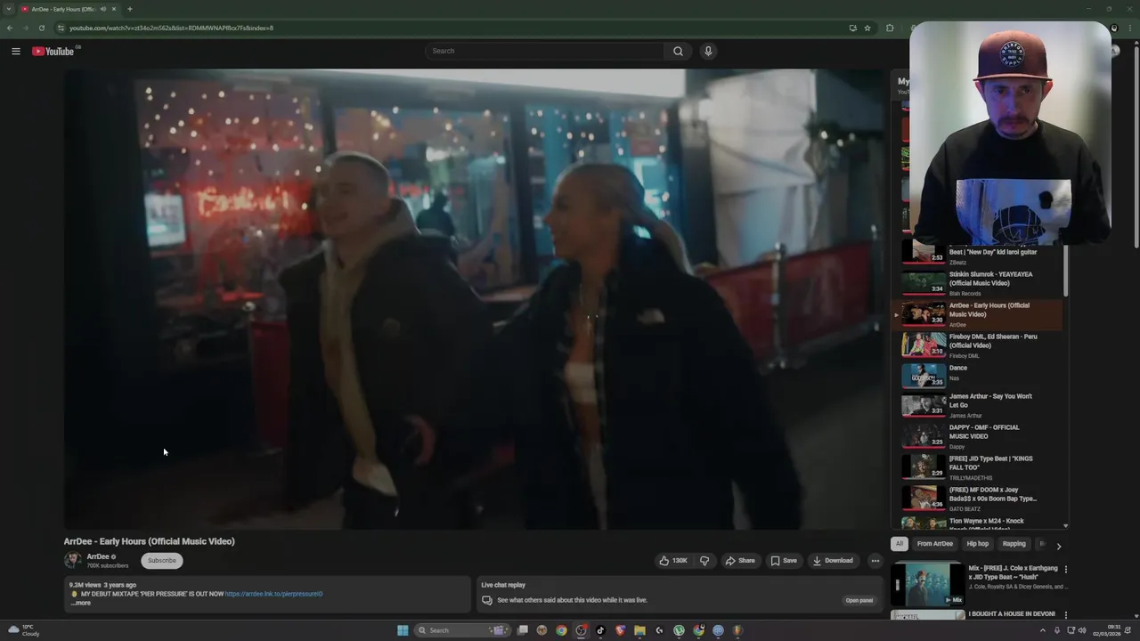Viewport: 1140px width, 641px height.
Task: Focus the YouTube search box
Action: [545, 51]
